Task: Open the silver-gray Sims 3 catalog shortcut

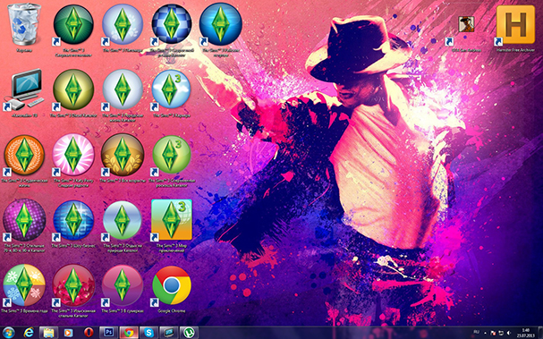Action: (x=123, y=89)
